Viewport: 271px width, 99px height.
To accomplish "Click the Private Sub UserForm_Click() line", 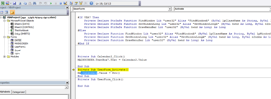I will click(x=101, y=79).
